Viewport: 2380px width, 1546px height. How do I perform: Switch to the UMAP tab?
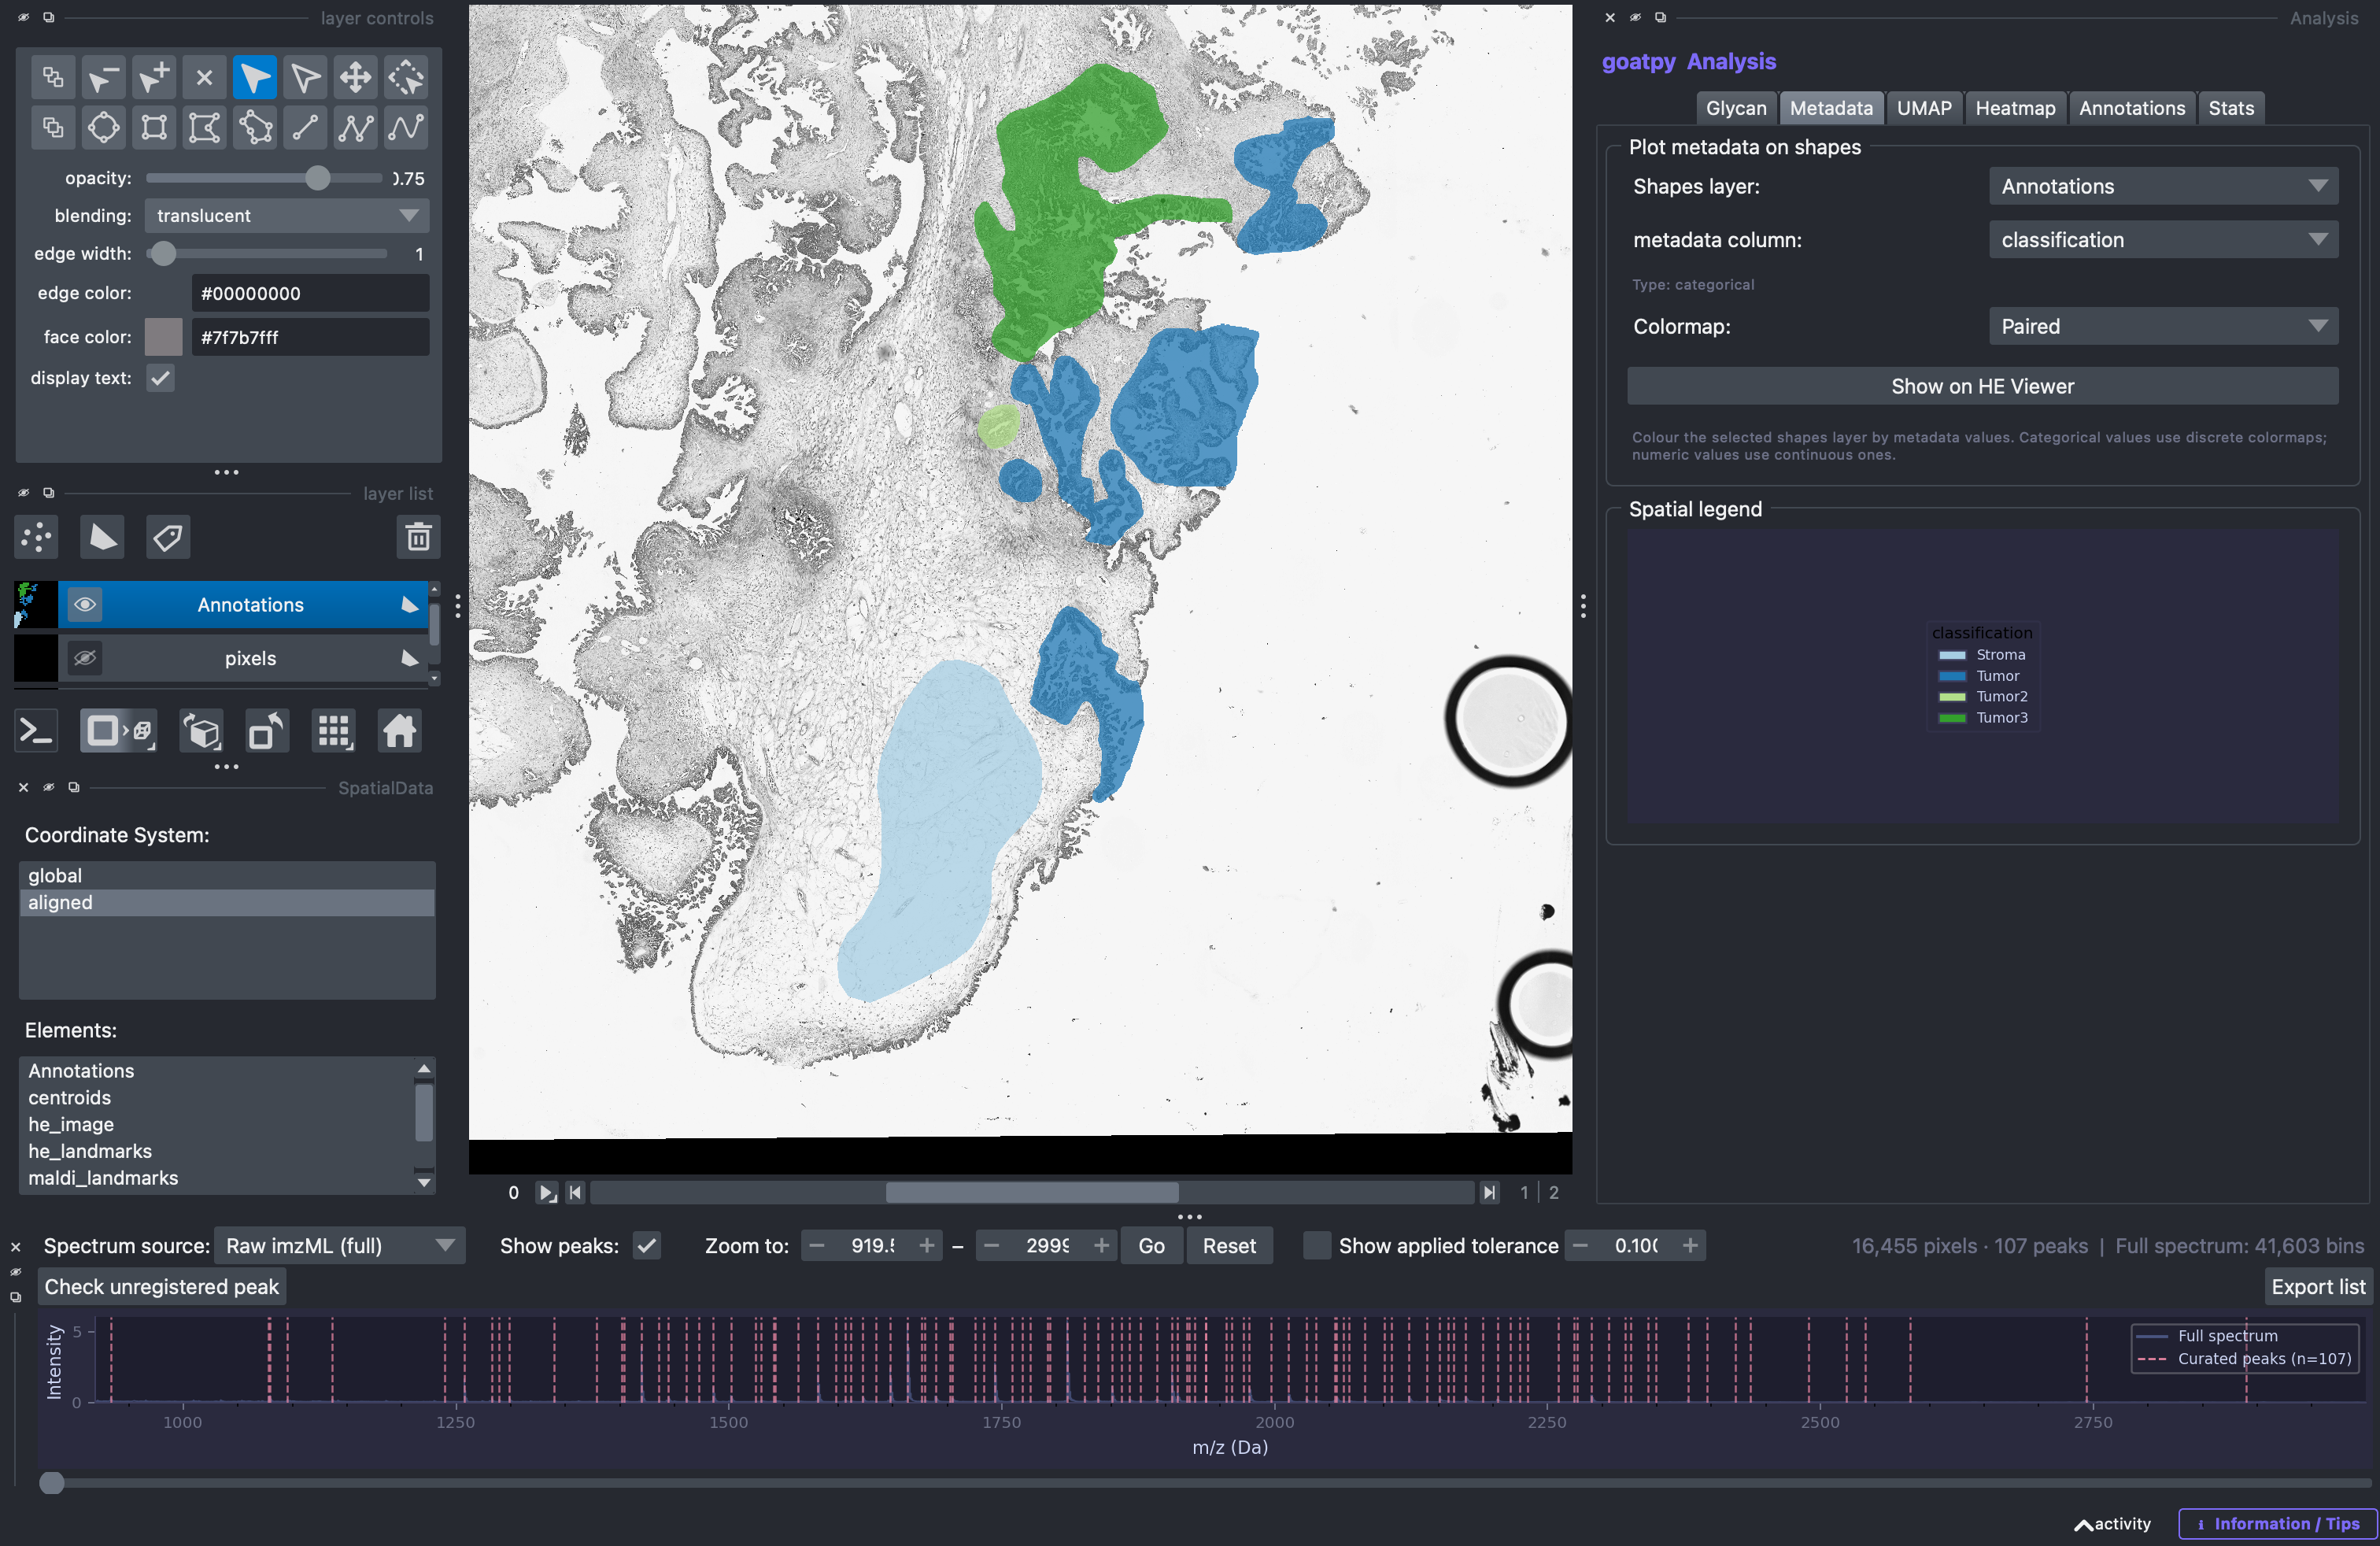[1924, 108]
